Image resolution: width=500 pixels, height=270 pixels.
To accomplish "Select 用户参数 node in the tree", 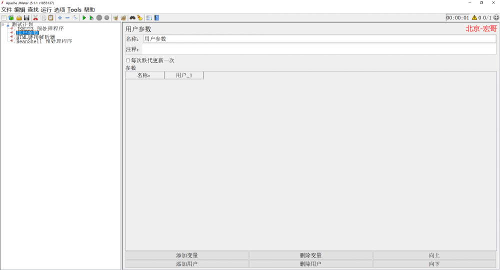I will coord(27,33).
